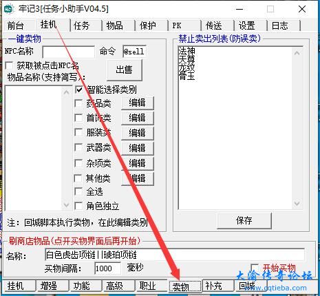Check the 获取被点击NPC名 option
The height and width of the screenshot is (296, 320).
tap(9, 65)
